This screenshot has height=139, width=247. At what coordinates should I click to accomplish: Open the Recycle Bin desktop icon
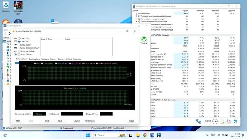pos(6,7)
